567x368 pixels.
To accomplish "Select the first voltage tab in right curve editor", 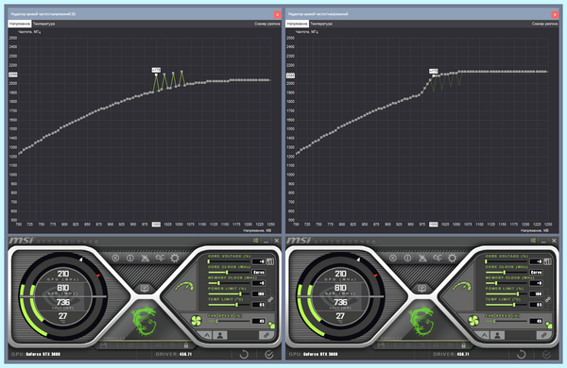I will tap(297, 24).
